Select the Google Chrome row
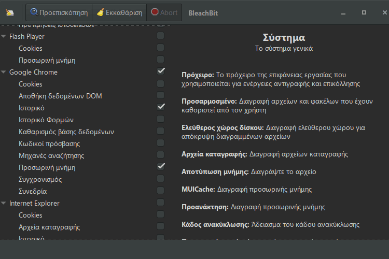 pyautogui.click(x=33, y=72)
